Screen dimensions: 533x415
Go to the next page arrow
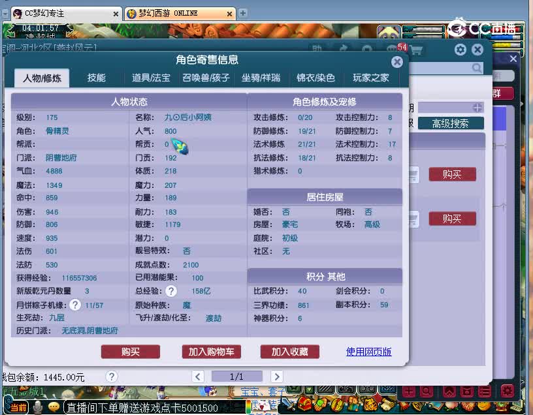click(x=277, y=377)
